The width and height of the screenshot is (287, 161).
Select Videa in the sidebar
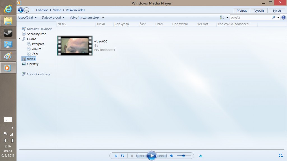(29, 59)
